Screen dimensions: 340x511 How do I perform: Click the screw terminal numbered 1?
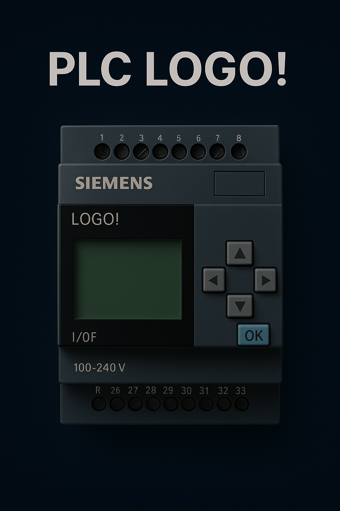click(x=102, y=152)
